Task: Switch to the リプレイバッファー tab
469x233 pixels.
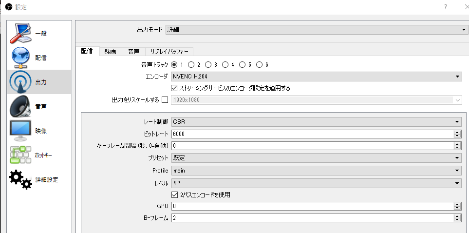Action: 169,52
